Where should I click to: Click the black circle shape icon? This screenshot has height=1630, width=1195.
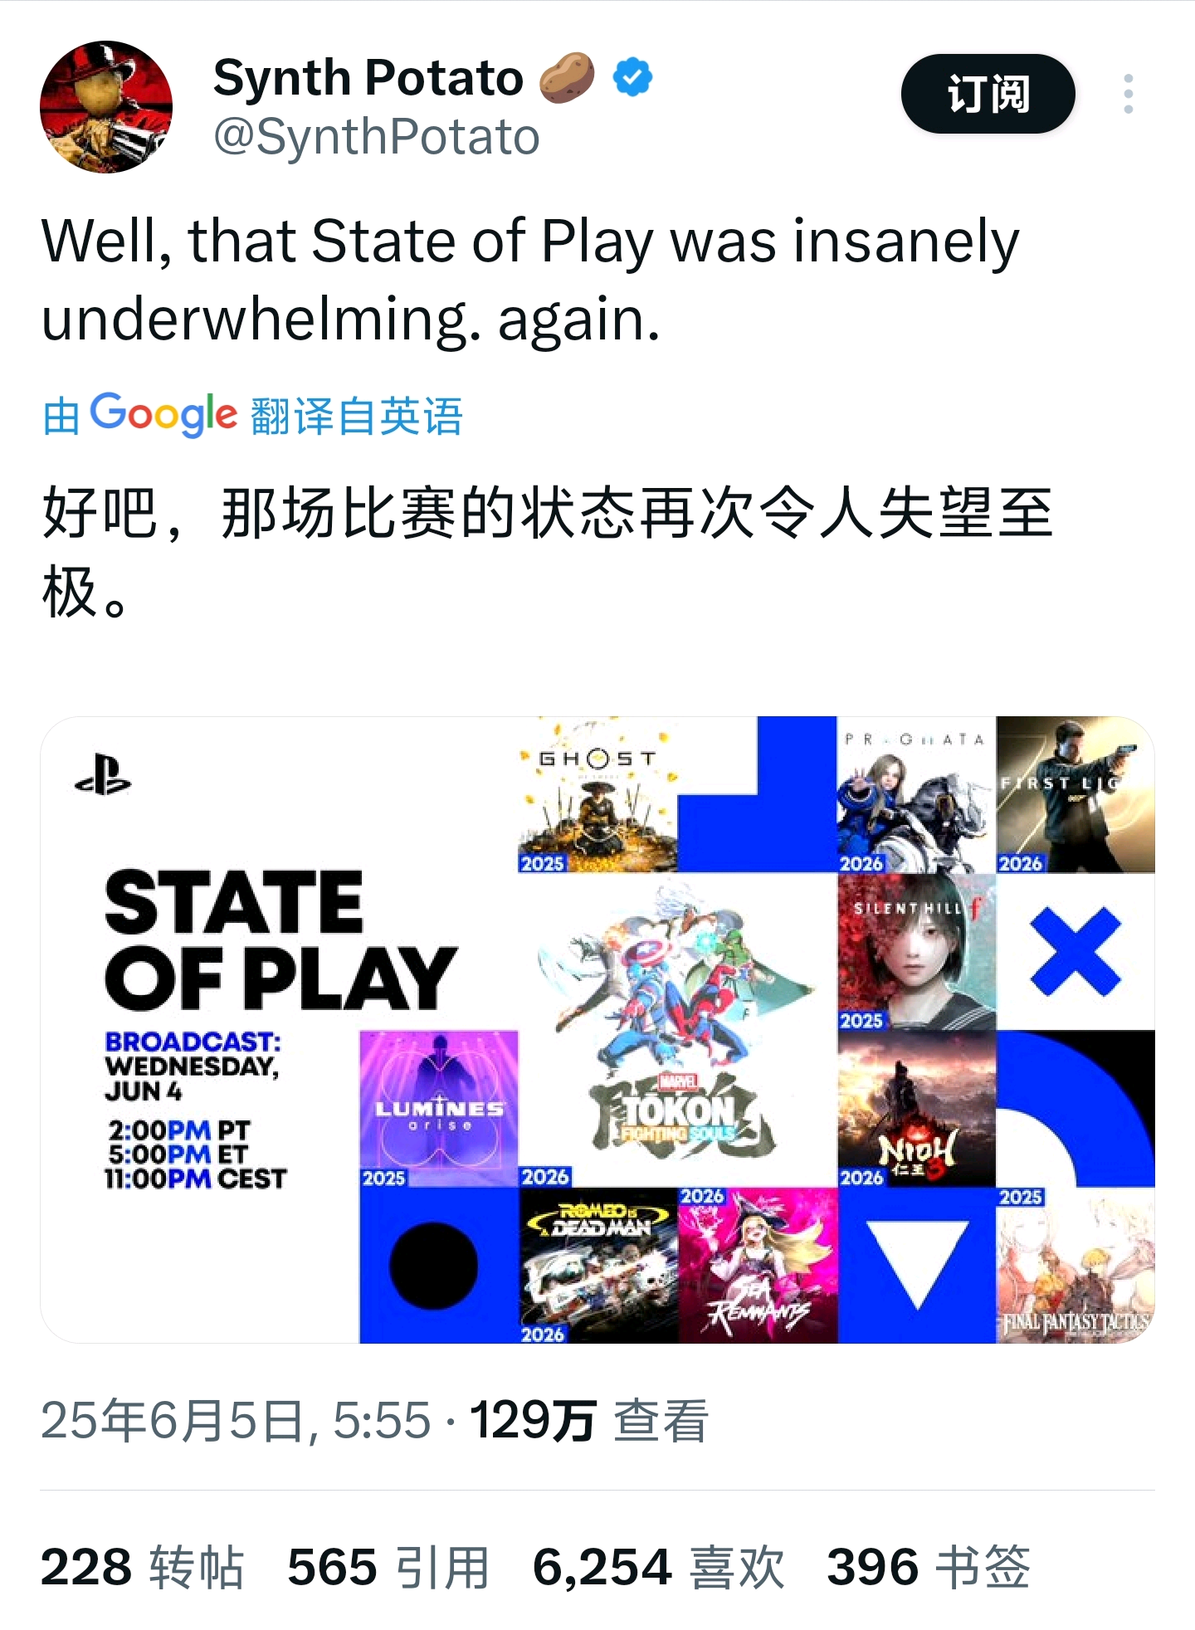pos(432,1266)
